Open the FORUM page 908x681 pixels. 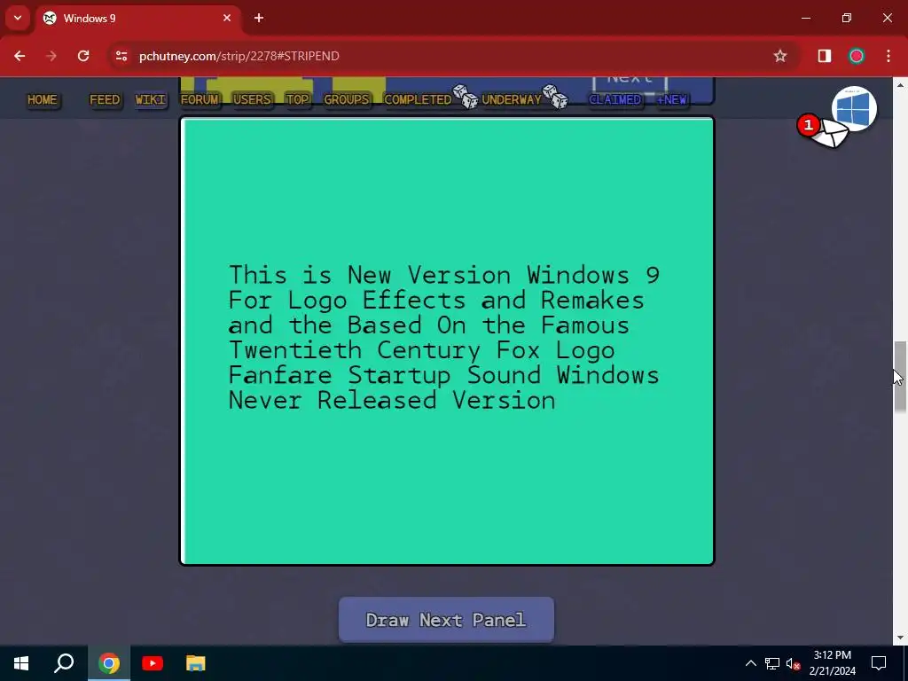click(200, 99)
